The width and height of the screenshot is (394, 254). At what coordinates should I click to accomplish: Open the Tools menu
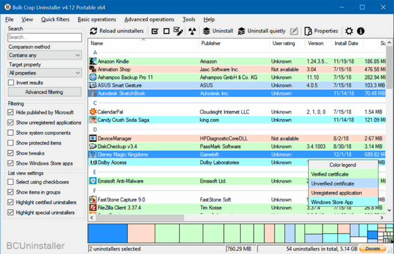pyautogui.click(x=189, y=19)
